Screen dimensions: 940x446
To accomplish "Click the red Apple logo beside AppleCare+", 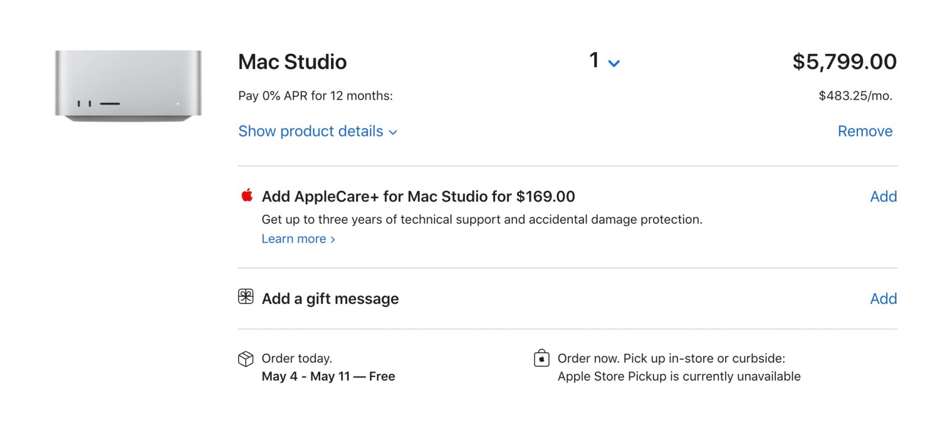I will tap(247, 196).
